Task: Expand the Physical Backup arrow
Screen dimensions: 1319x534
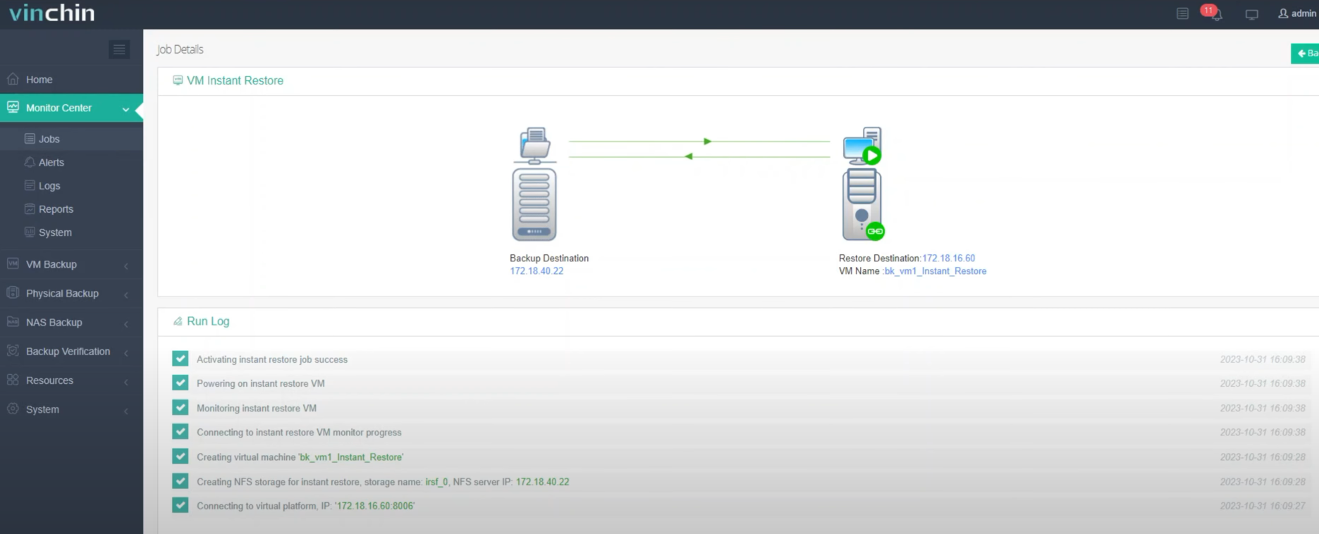Action: [x=126, y=294]
